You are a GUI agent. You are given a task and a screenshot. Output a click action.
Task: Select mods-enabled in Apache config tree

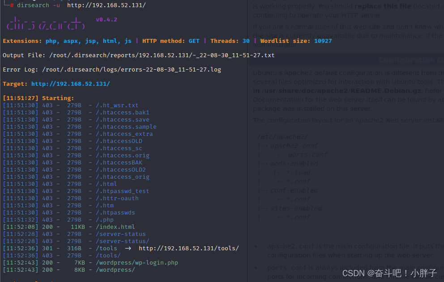(294, 164)
